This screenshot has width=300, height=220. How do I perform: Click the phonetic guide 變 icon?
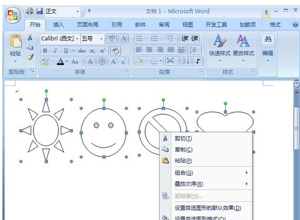(x=111, y=38)
